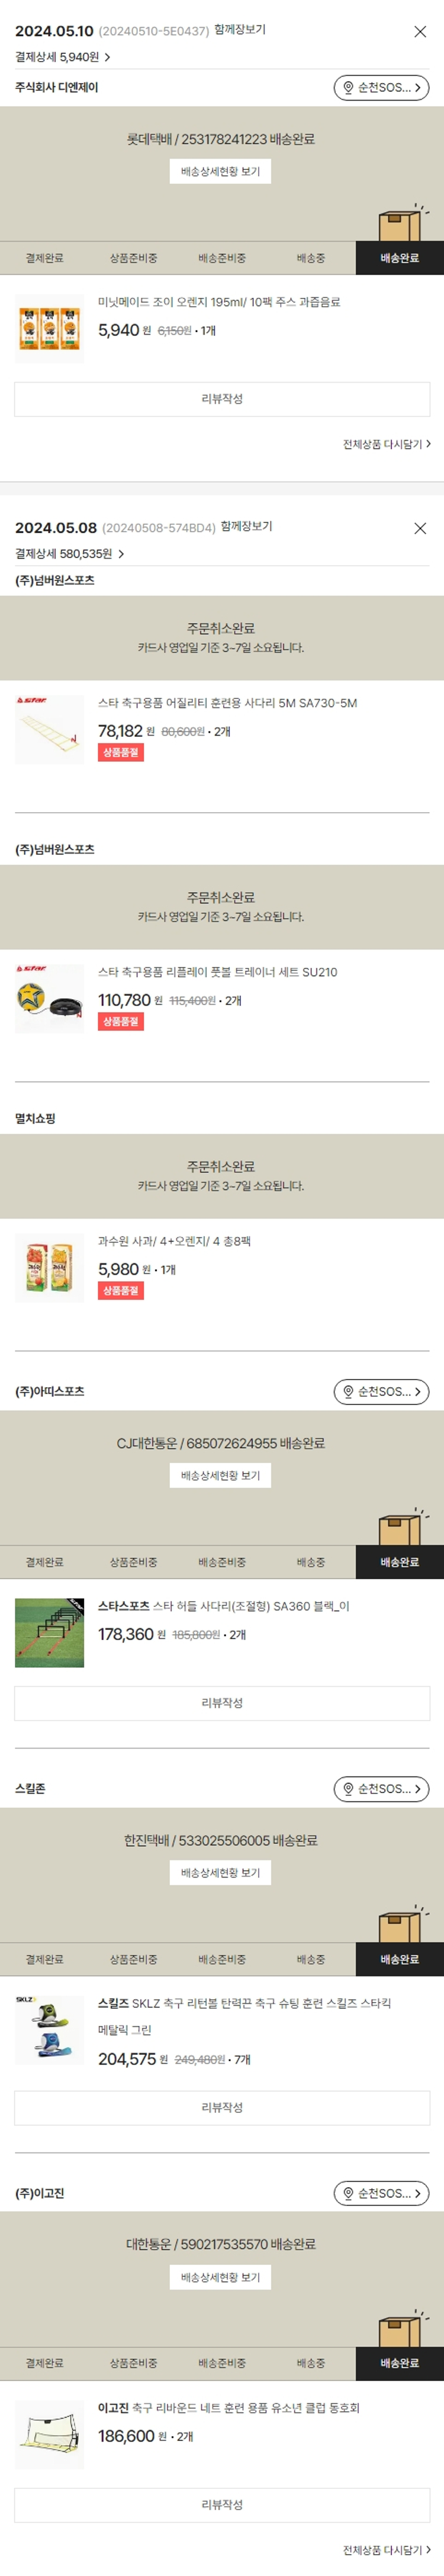Click 함께장보기 next to 2024.05.10 order
Image resolution: width=444 pixels, height=2576 pixels.
(x=240, y=30)
